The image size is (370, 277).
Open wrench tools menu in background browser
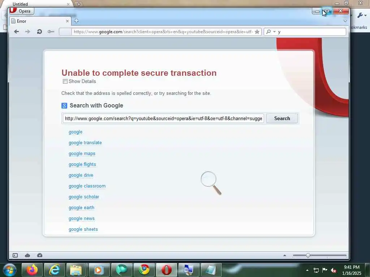361,16
